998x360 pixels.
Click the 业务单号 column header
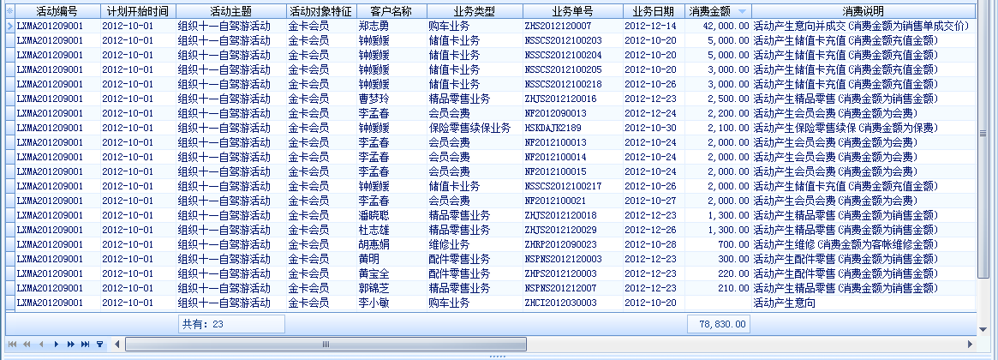coord(573,11)
